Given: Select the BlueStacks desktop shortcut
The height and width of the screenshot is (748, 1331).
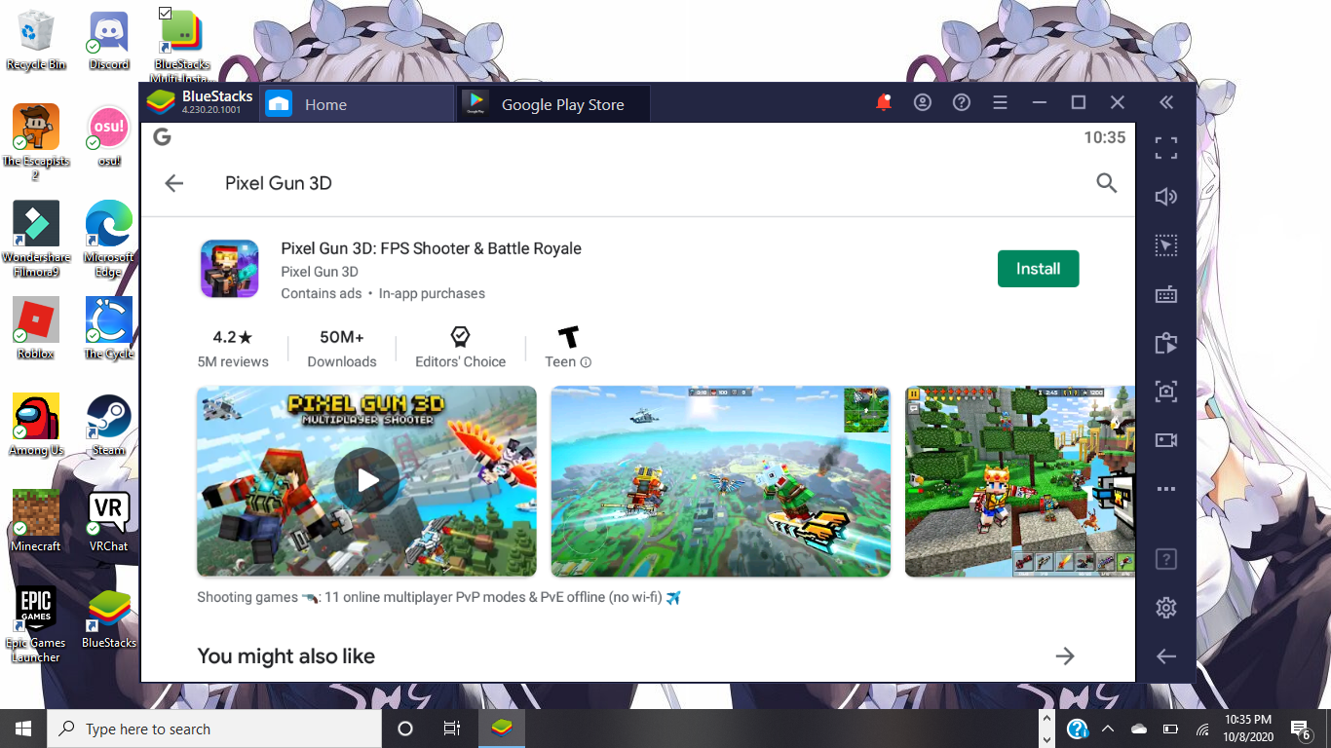Looking at the screenshot, I should pos(109,617).
